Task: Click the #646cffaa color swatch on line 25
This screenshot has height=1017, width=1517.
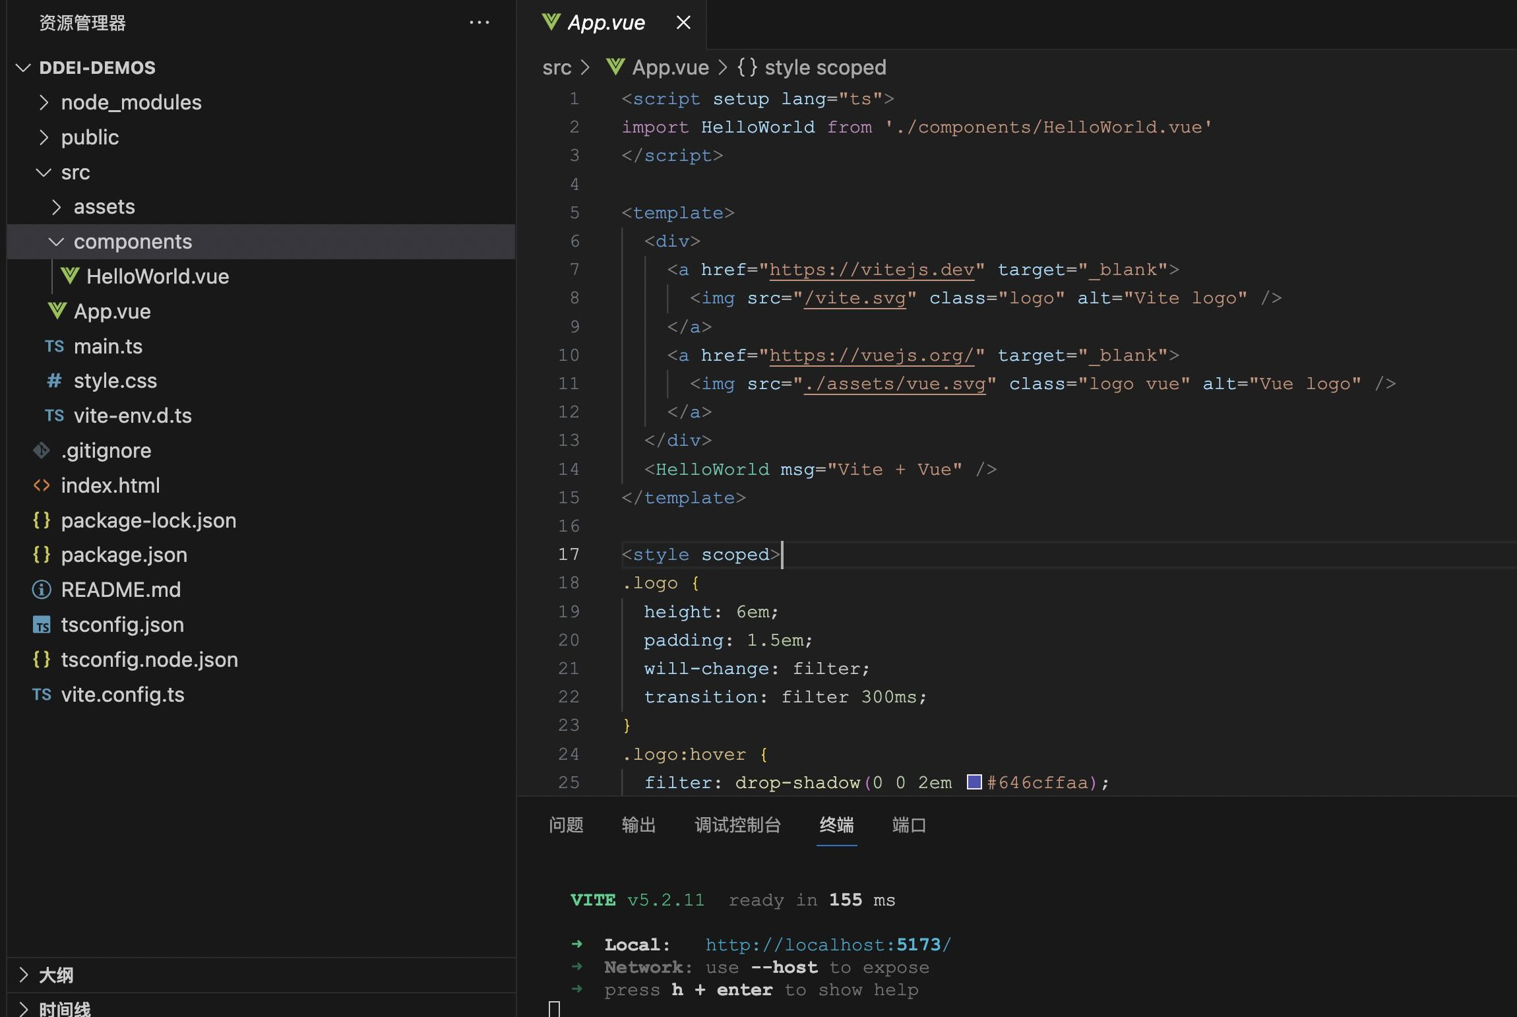Action: 974,782
